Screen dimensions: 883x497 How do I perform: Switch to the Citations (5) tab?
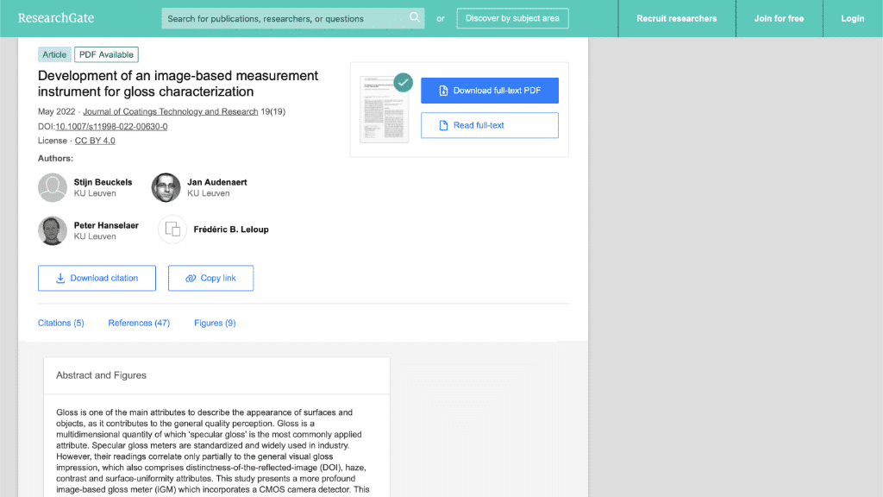(61, 323)
